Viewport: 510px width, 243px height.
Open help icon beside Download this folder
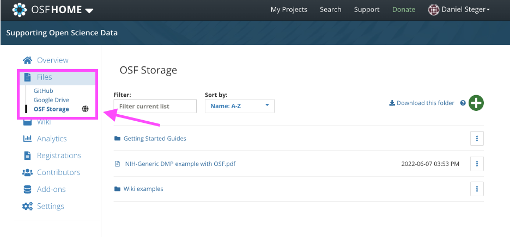point(463,103)
